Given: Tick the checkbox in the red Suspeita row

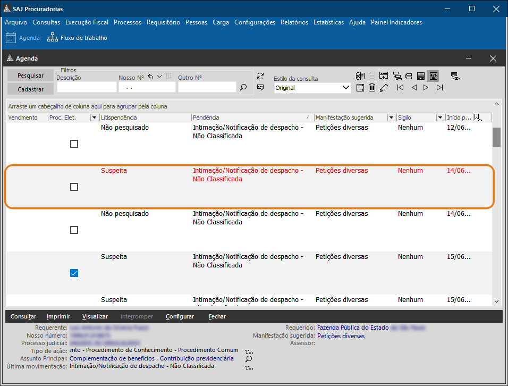Looking at the screenshot, I should pyautogui.click(x=74, y=187).
